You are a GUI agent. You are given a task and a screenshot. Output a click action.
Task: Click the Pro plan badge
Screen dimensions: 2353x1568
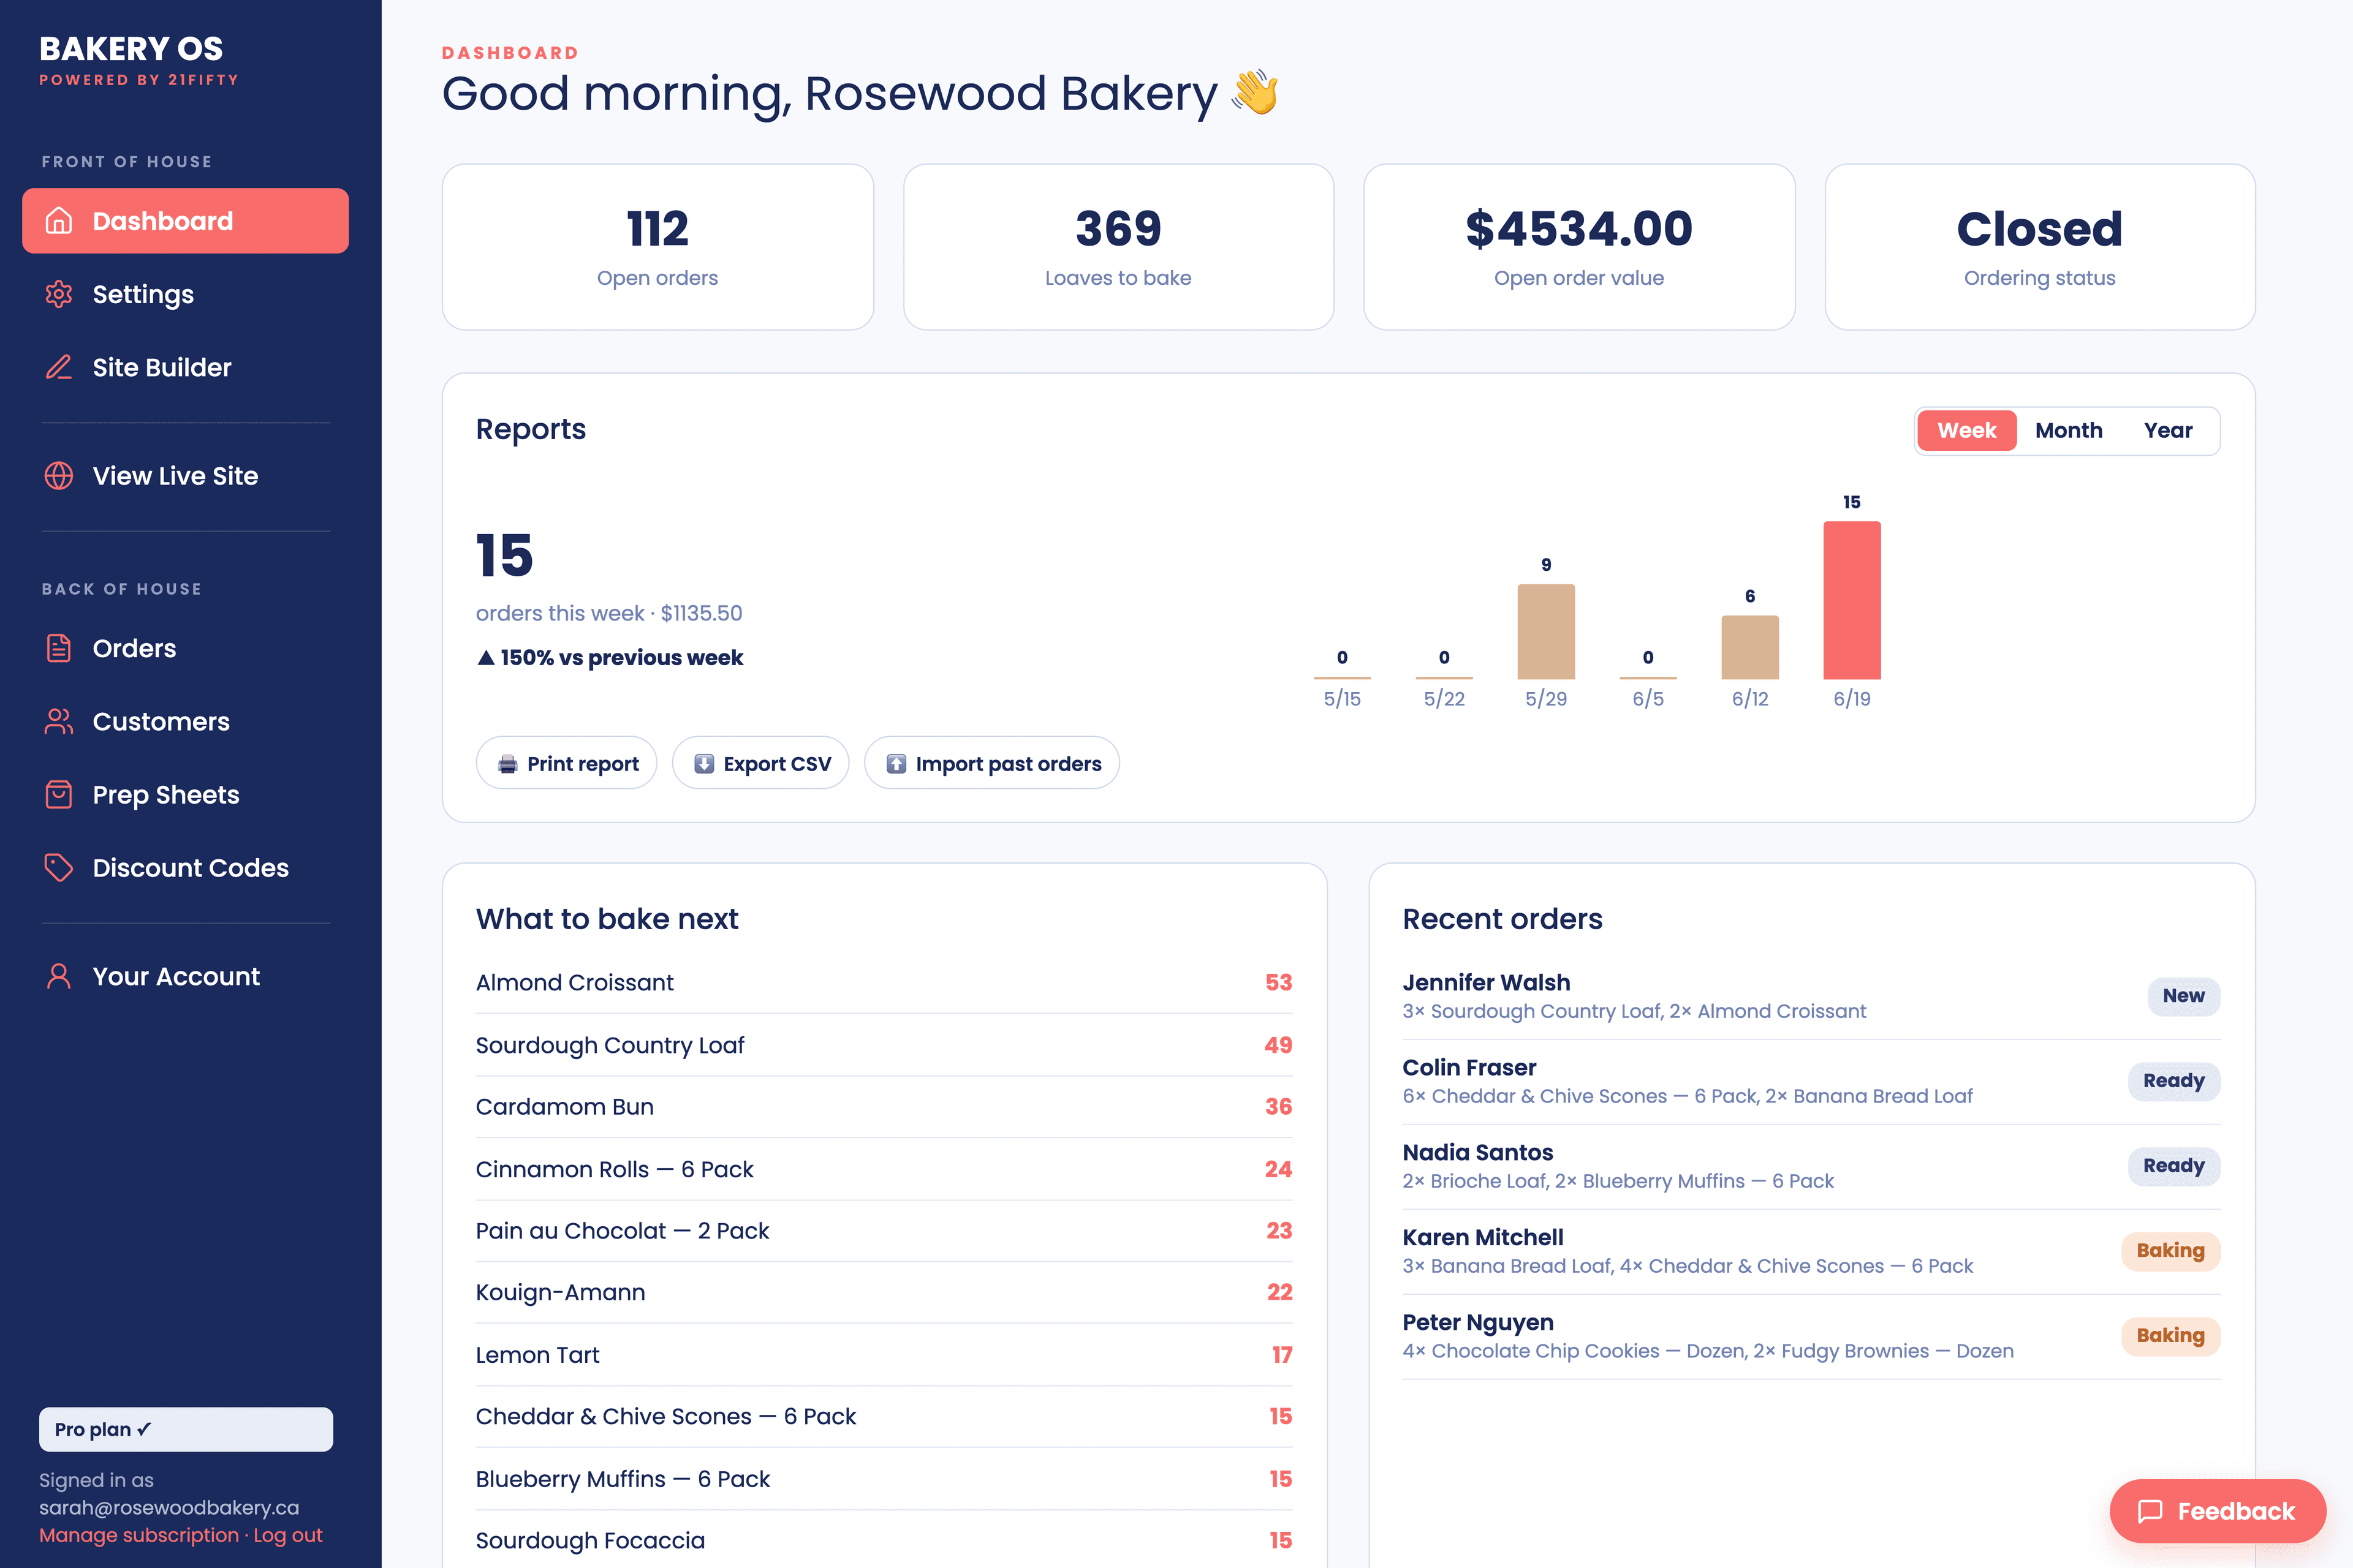tap(185, 1429)
